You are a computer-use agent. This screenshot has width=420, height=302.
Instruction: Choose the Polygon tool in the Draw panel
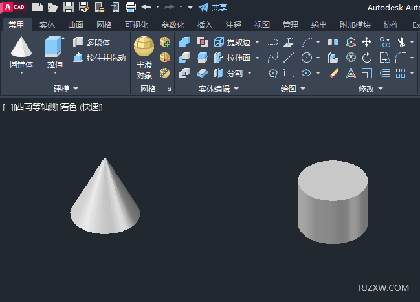click(x=272, y=73)
